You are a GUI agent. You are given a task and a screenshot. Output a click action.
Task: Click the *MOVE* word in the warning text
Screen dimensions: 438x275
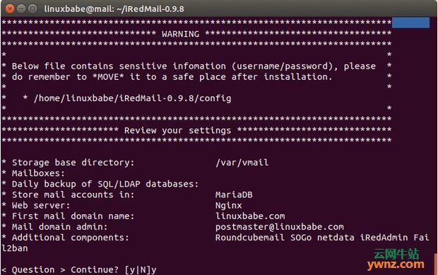[108, 76]
